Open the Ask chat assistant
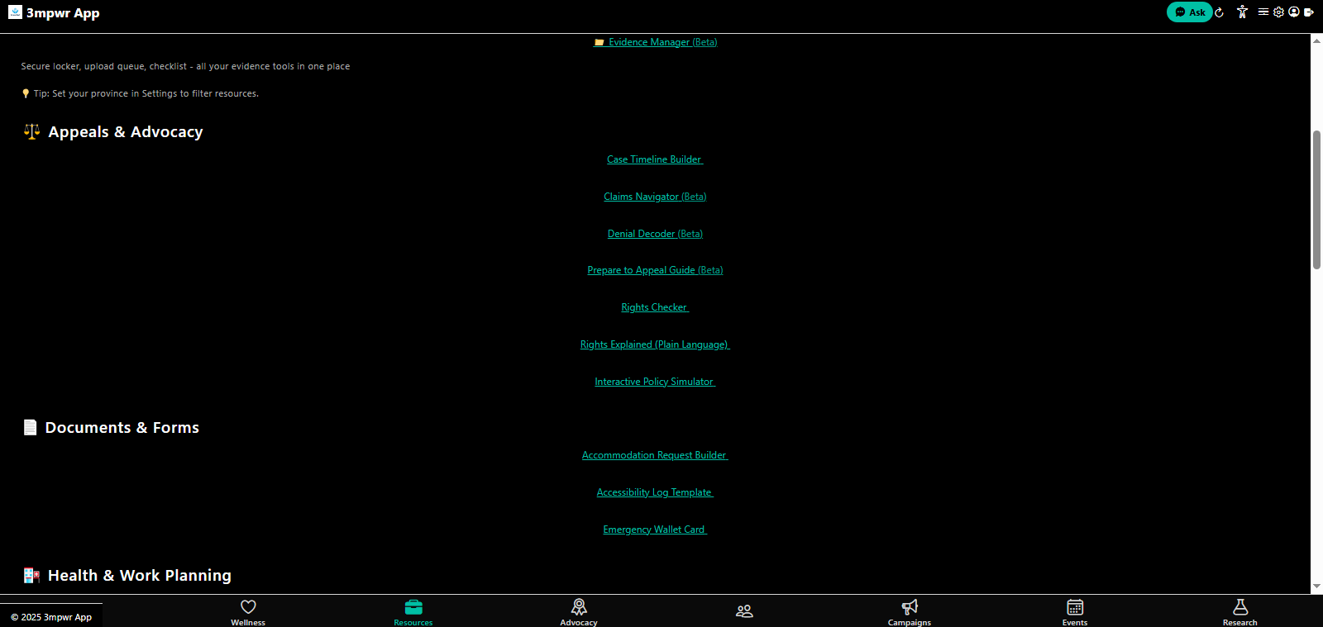 click(1189, 12)
